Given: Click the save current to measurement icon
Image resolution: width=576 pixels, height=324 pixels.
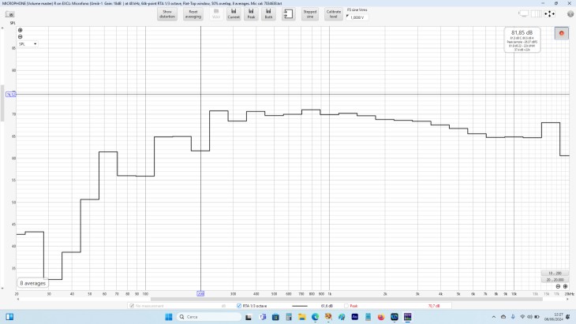Looking at the screenshot, I should point(289,14).
